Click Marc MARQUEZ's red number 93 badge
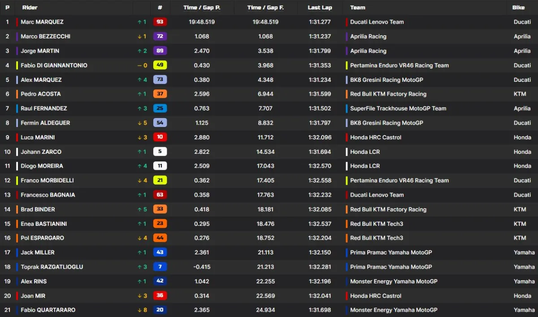Viewport: 538px width, 317px height. [160, 22]
